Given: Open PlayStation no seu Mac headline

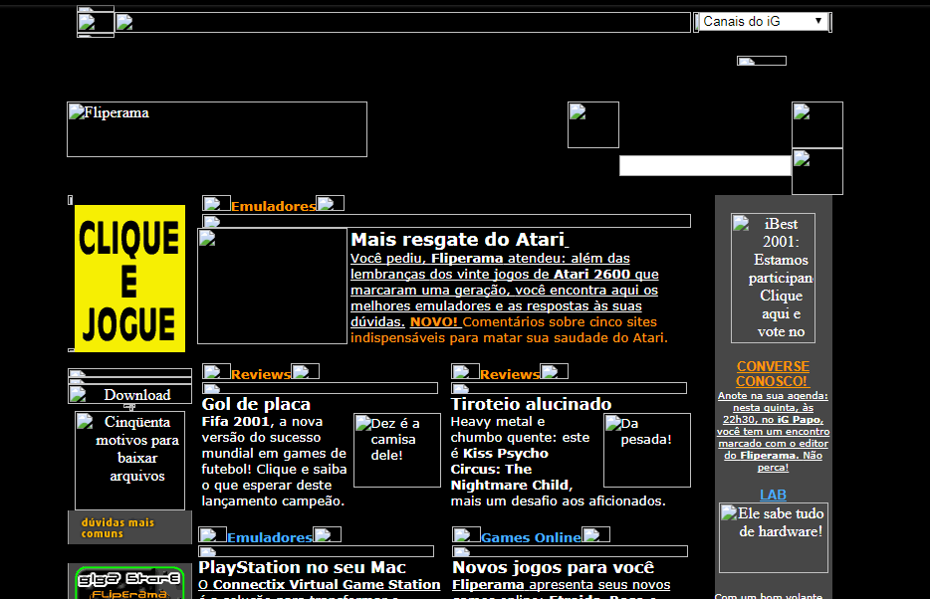Looking at the screenshot, I should point(302,567).
